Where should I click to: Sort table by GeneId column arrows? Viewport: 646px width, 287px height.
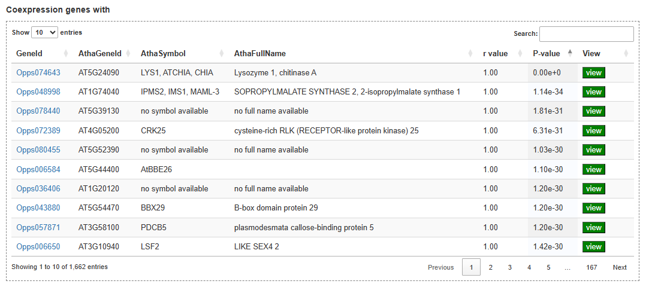[x=66, y=54]
